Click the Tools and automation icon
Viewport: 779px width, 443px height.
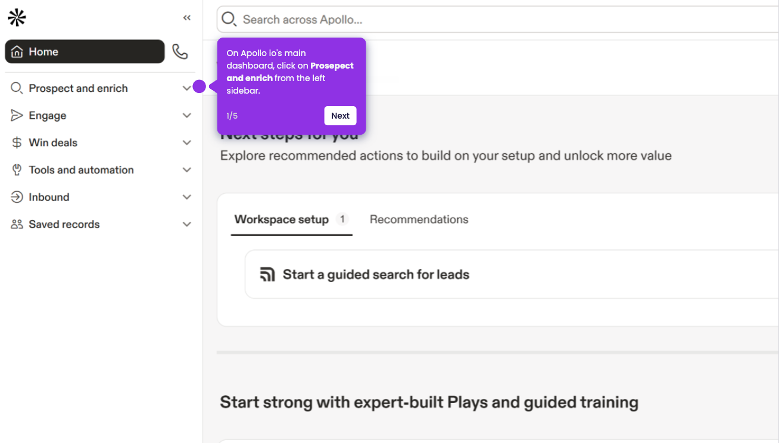(17, 170)
